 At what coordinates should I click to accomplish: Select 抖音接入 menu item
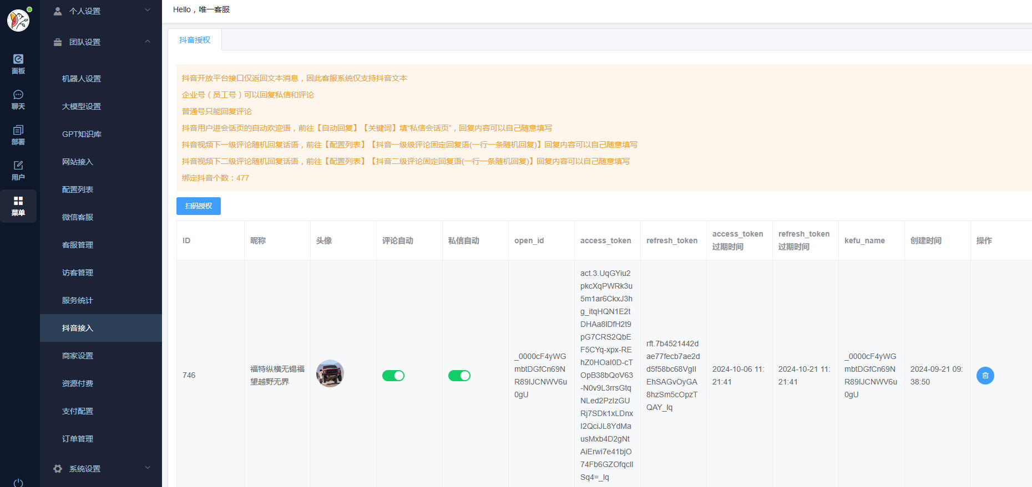(101, 328)
